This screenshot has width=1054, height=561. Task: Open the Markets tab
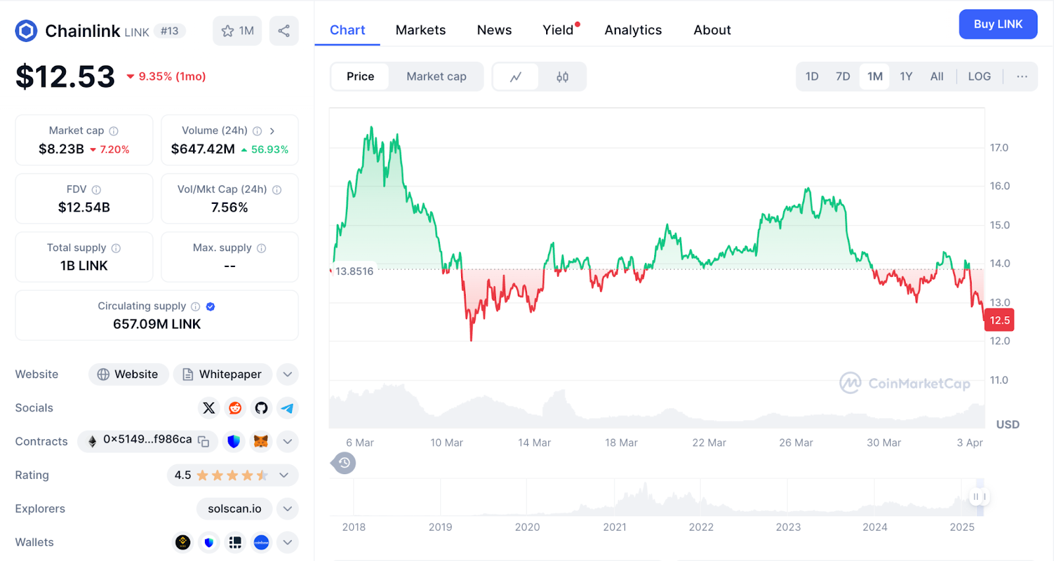pos(420,30)
